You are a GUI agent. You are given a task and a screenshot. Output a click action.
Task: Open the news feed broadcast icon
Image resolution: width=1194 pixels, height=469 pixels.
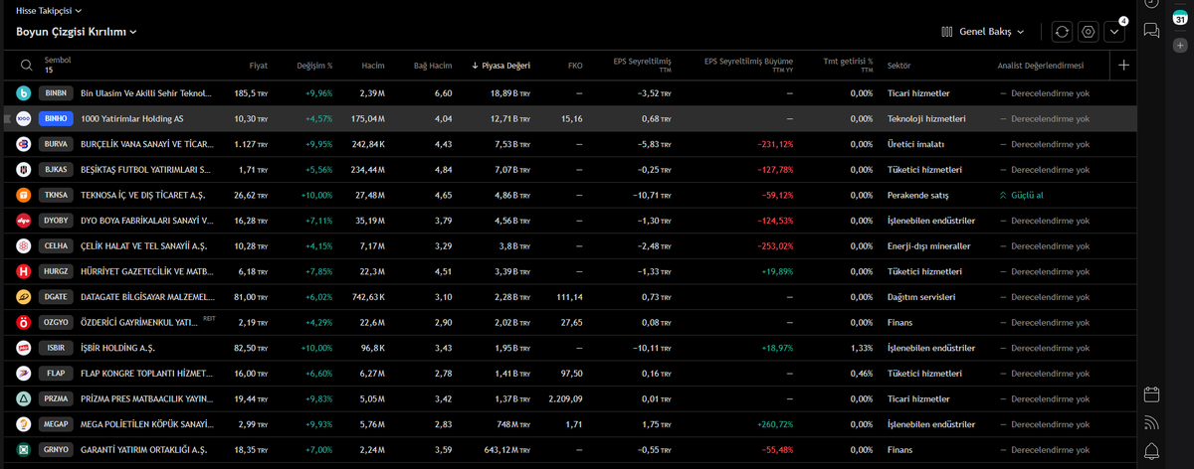click(1151, 422)
